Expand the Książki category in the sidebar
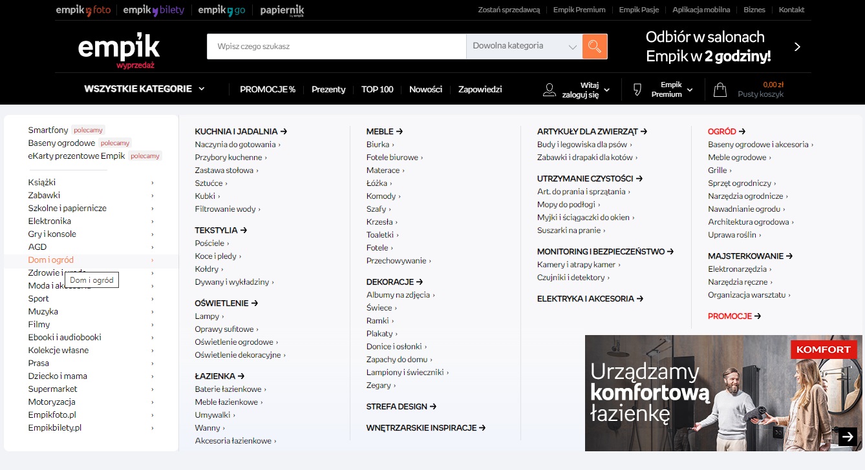865x470 pixels. [x=91, y=183]
